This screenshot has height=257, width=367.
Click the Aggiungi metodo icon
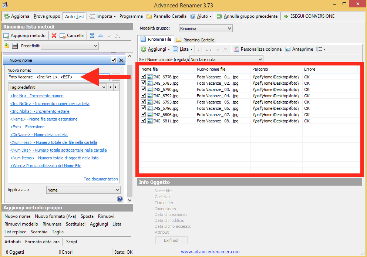tap(6, 35)
